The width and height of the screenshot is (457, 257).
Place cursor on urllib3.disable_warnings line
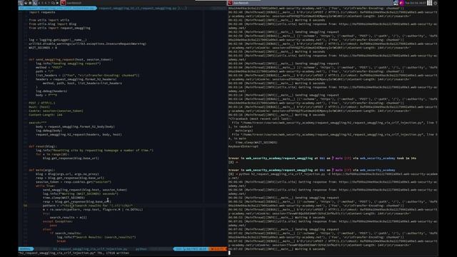point(87,44)
